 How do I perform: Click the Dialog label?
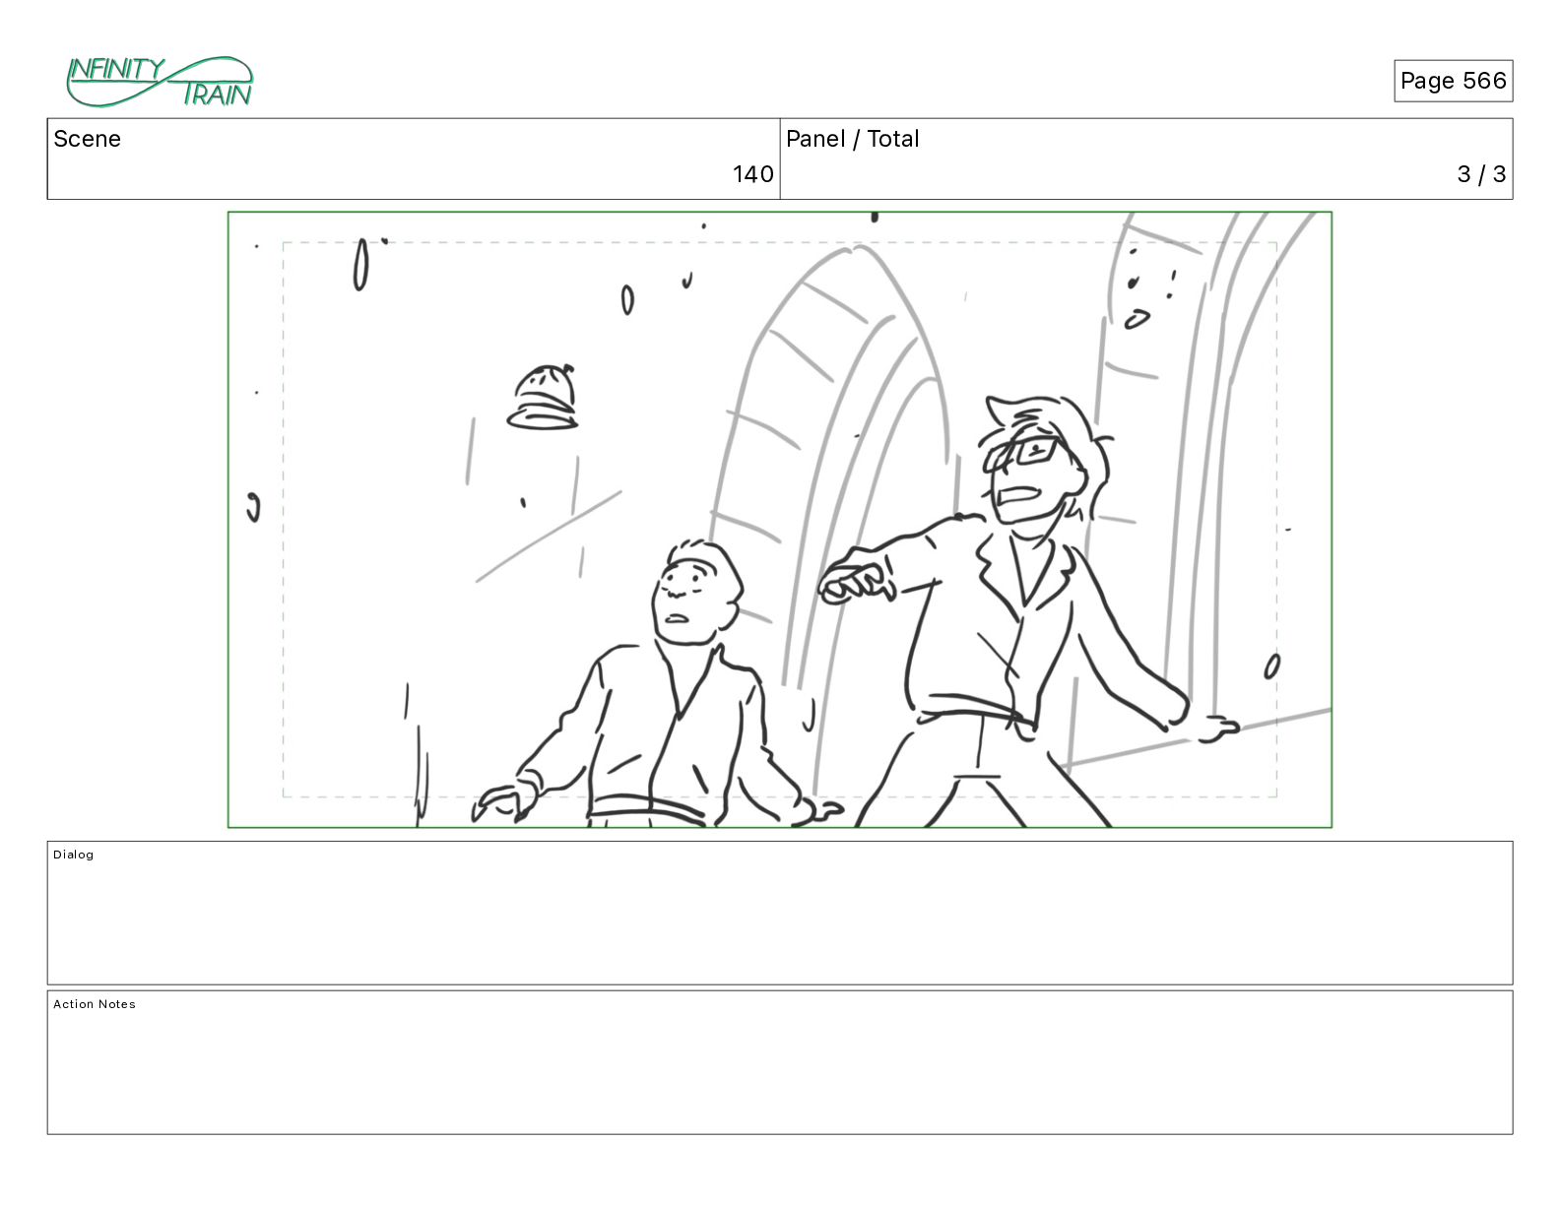pyautogui.click(x=74, y=855)
